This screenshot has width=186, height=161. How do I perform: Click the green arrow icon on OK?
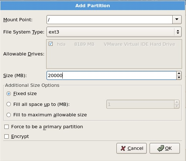click(x=160, y=148)
